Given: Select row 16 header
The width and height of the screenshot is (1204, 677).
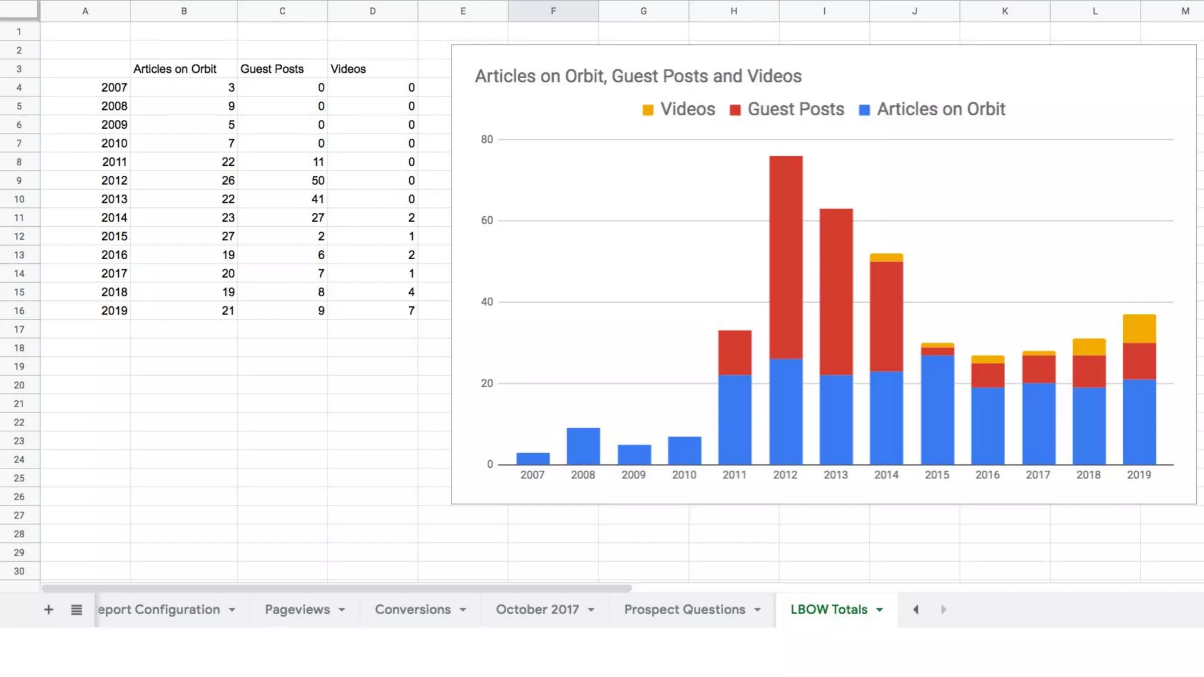Looking at the screenshot, I should (x=19, y=311).
